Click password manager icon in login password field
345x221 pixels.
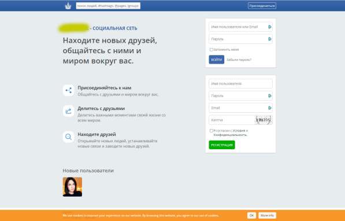coord(270,39)
